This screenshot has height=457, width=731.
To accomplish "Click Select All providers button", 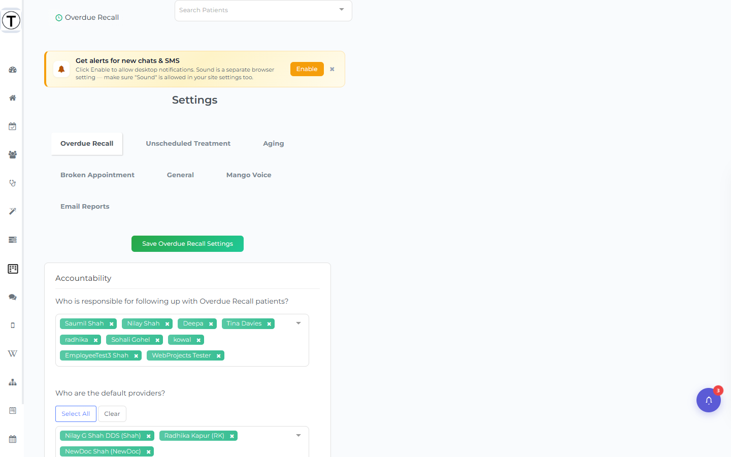I will (x=76, y=414).
